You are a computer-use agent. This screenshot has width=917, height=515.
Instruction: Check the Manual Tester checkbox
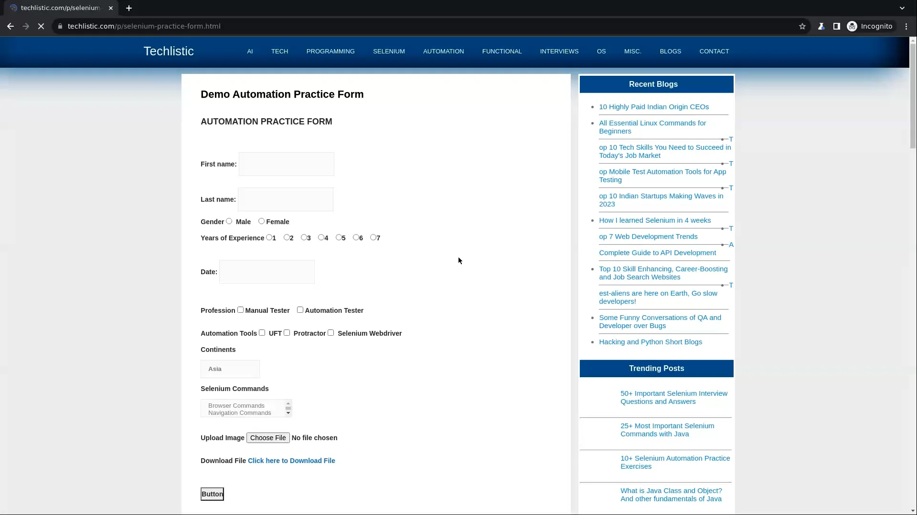point(240,310)
